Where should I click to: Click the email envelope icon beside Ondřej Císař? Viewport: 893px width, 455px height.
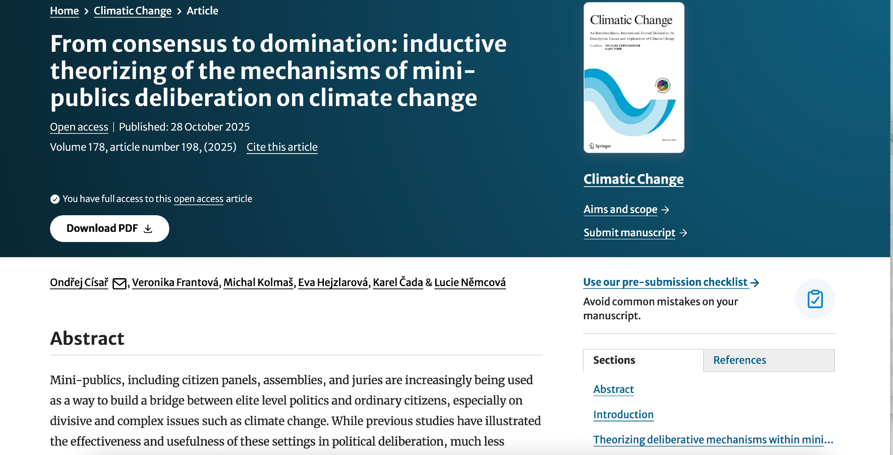(119, 284)
